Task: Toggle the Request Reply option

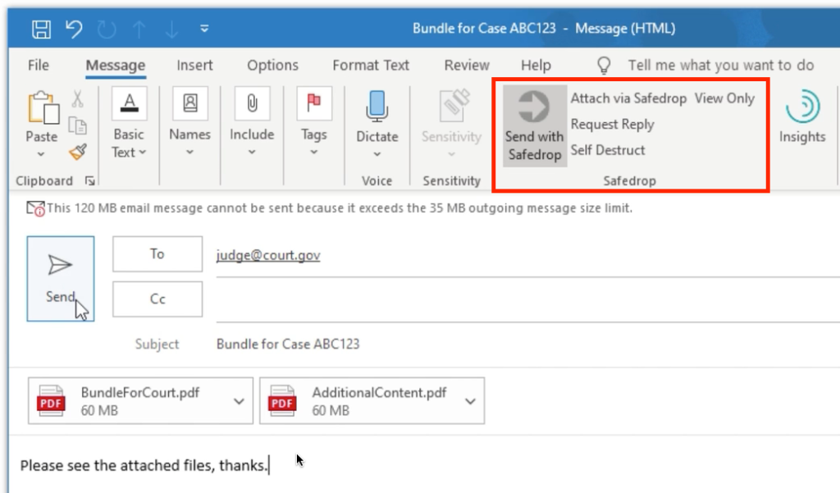Action: point(612,125)
